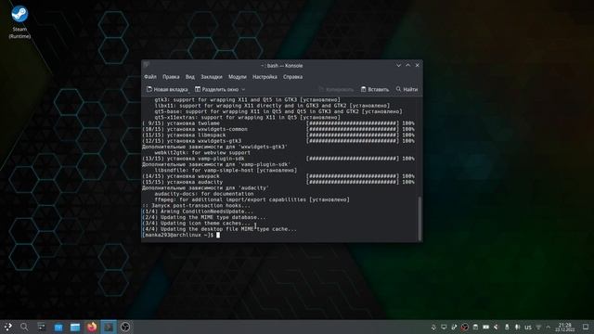Open the notifications bell tray icon
Screen dimensions: 594x334
point(433,327)
